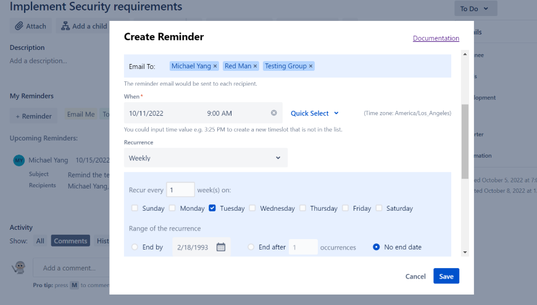Enable the Friday checkbox
Image resolution: width=537 pixels, height=305 pixels.
(x=346, y=208)
